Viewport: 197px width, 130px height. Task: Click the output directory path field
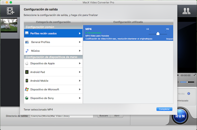point(62,116)
